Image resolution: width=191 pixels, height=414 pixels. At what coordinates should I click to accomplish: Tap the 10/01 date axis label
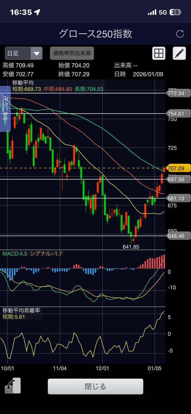point(8,369)
